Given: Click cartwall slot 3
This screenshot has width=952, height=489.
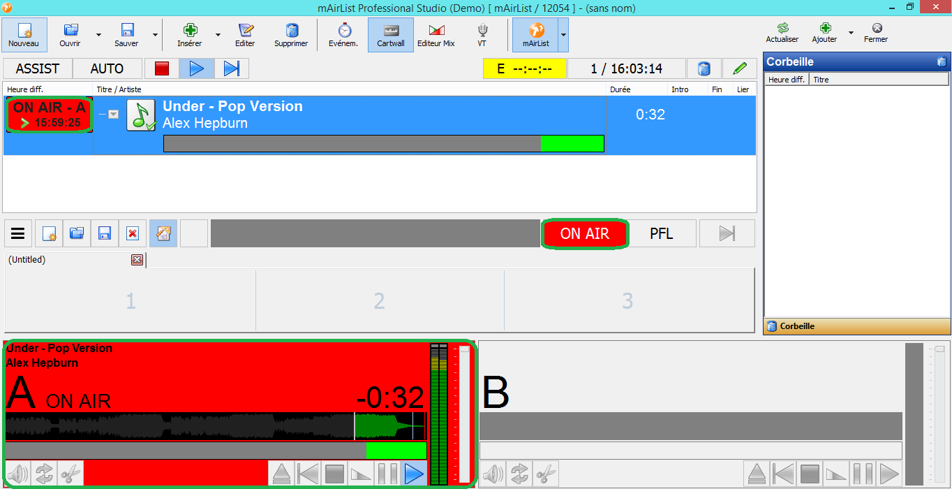Looking at the screenshot, I should [x=627, y=301].
